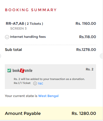Open the T&C link

[40, 83]
